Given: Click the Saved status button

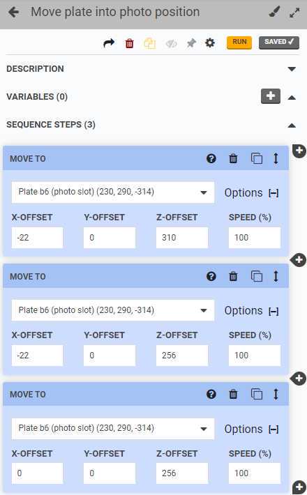Looking at the screenshot, I should (x=279, y=43).
